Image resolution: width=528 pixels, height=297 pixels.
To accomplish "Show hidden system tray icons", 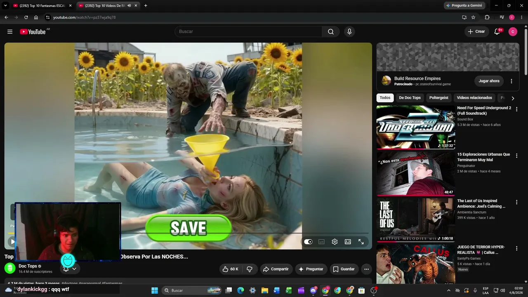I will tap(449, 290).
